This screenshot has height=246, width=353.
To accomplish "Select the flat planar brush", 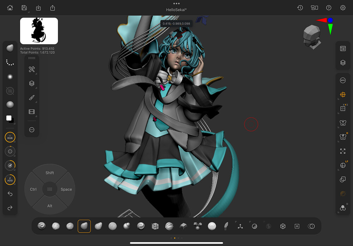I will tap(184, 226).
